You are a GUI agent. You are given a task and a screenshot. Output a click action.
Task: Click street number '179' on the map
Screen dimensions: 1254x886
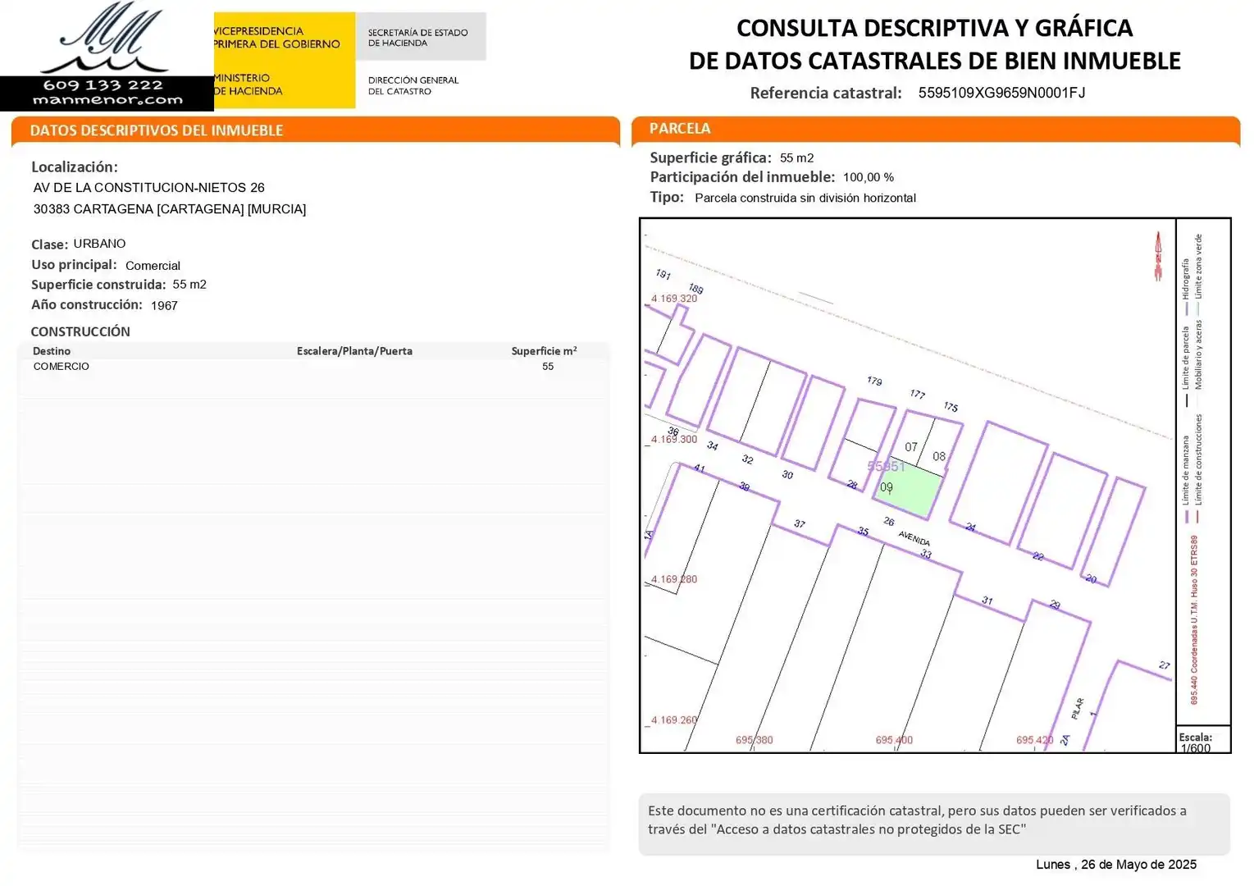pyautogui.click(x=875, y=381)
